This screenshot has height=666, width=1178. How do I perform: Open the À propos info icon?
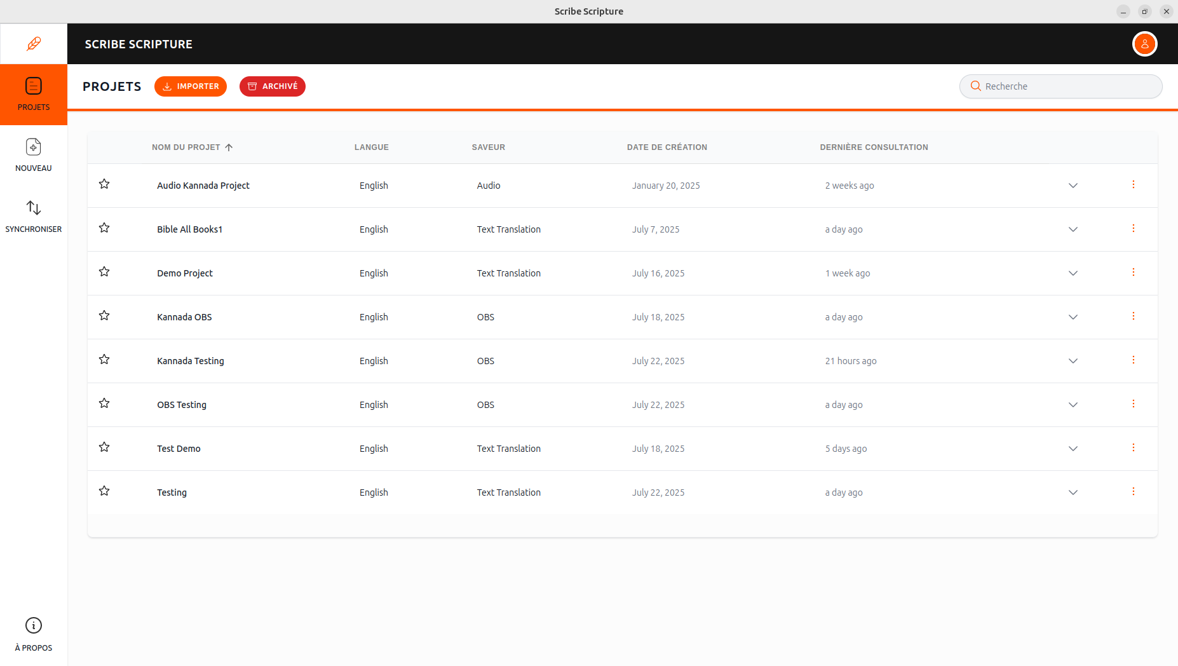[x=33, y=626]
